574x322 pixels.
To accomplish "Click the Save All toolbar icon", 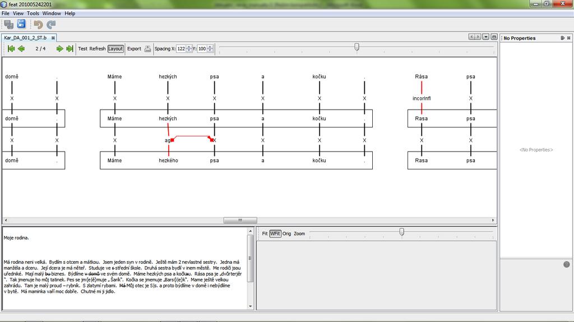I will (x=9, y=25).
